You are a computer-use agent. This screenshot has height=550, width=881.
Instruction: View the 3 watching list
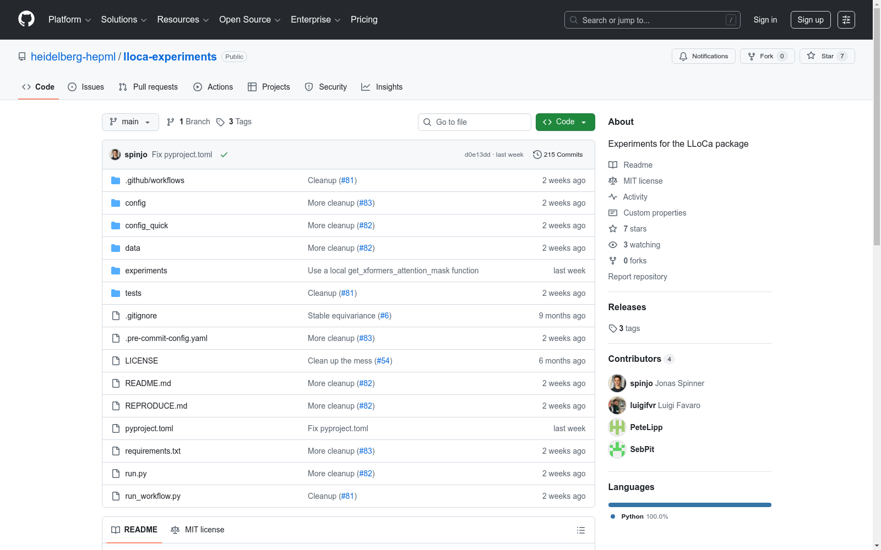click(x=634, y=245)
